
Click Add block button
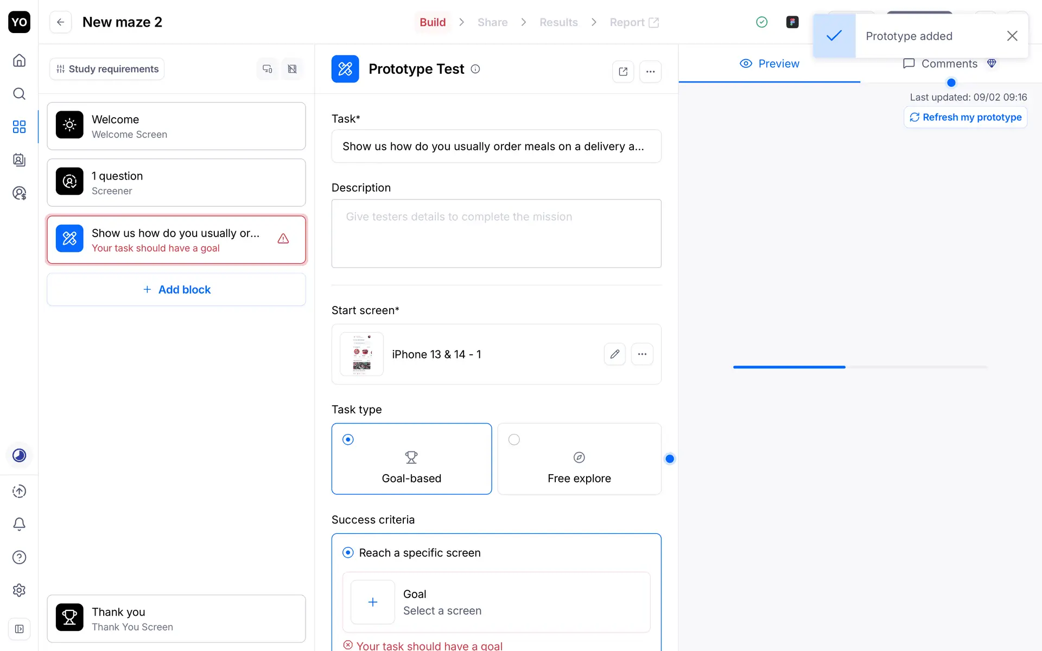pos(176,290)
